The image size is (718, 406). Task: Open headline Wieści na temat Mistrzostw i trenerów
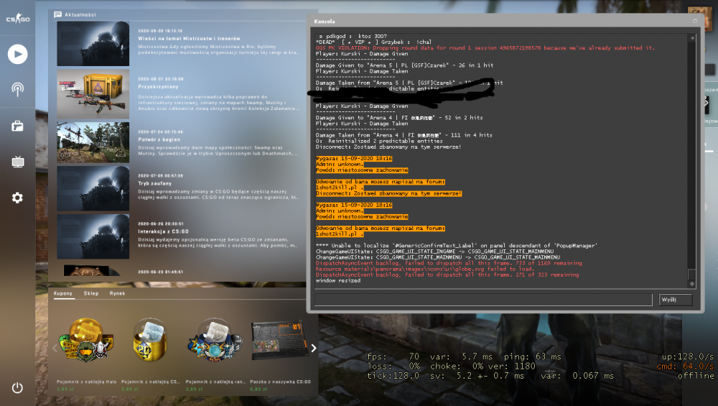pyautogui.click(x=189, y=39)
